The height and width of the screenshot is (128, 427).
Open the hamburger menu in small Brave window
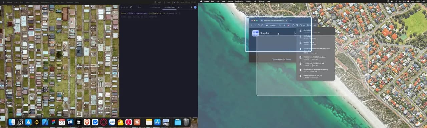tap(315, 25)
